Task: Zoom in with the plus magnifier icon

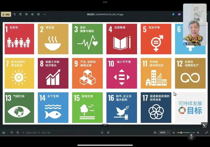Action: click(198, 133)
